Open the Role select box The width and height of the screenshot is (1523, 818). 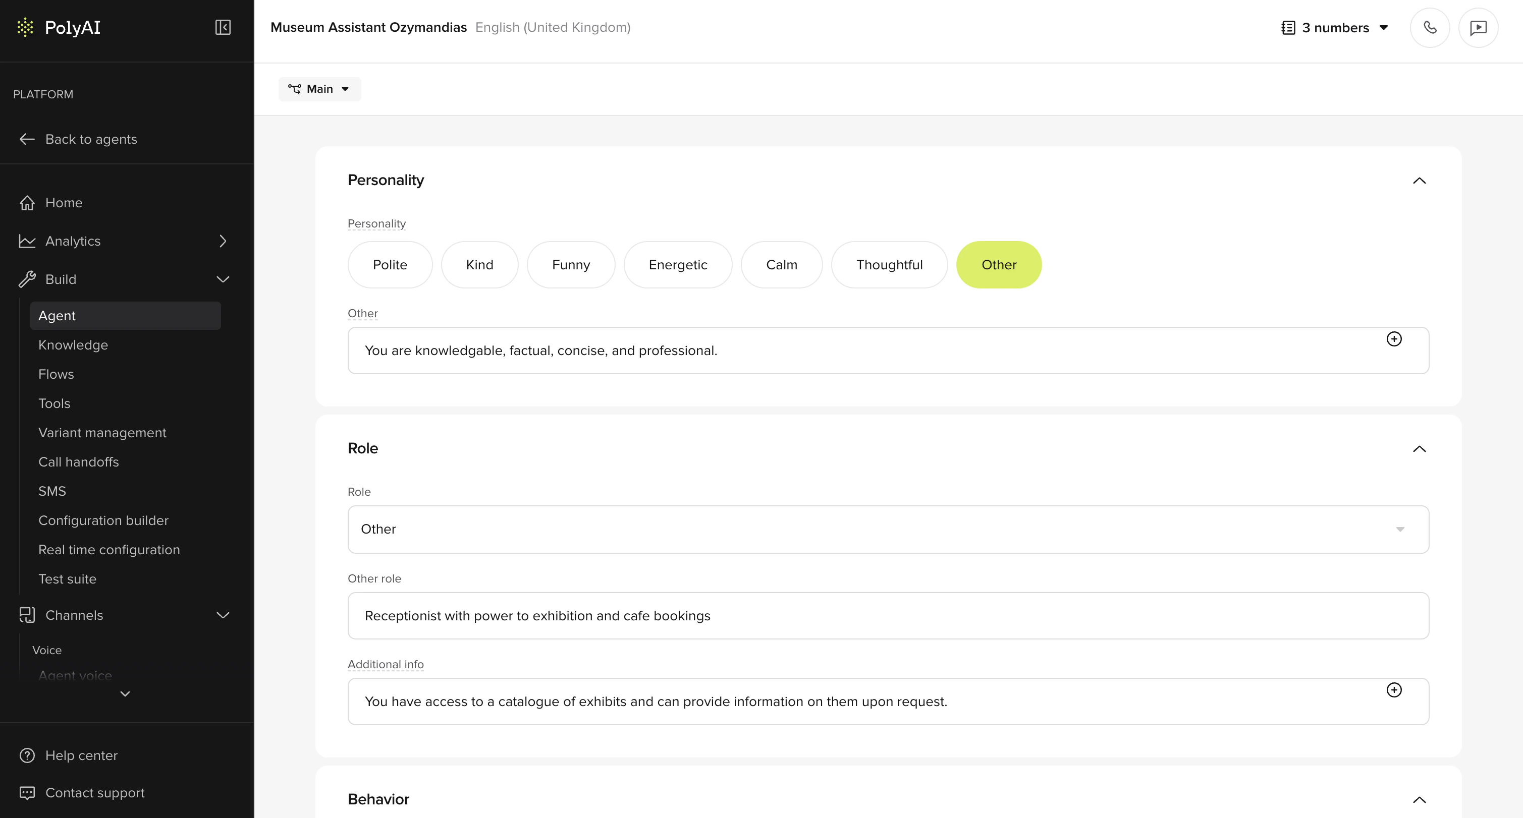(888, 529)
